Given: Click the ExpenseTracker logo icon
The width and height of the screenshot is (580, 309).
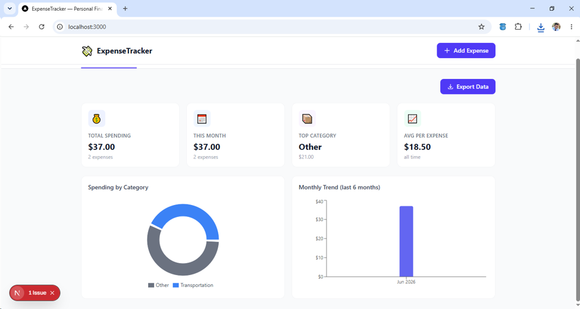Looking at the screenshot, I should pyautogui.click(x=87, y=51).
